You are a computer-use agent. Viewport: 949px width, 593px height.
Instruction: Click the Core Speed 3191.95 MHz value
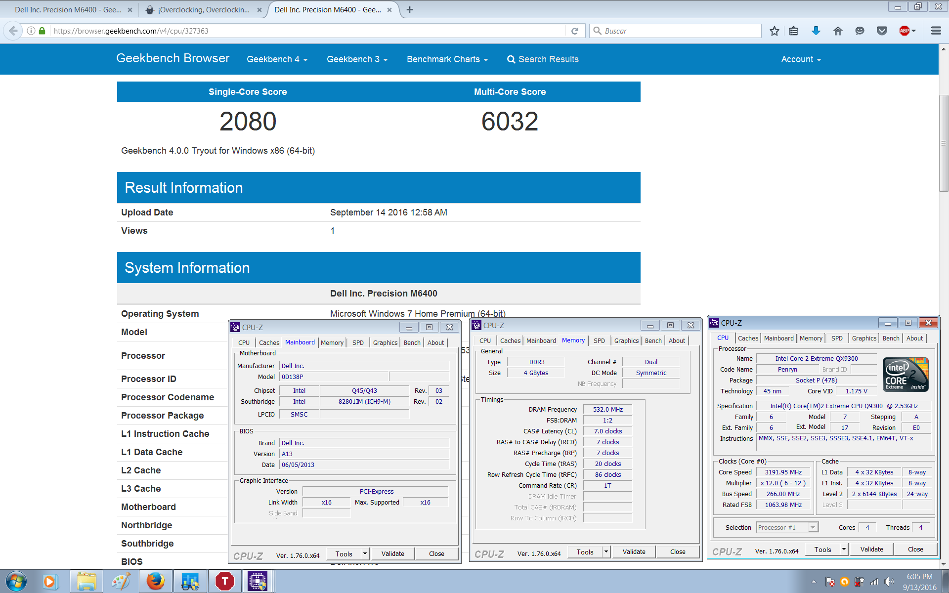pos(783,472)
